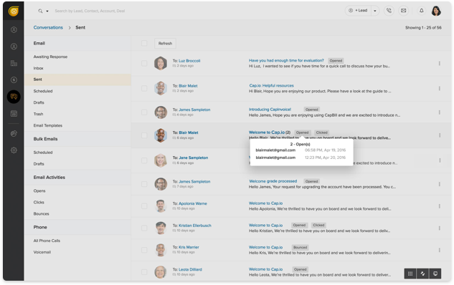
Task: Open Bounces under Email Activities
Action: (41, 214)
